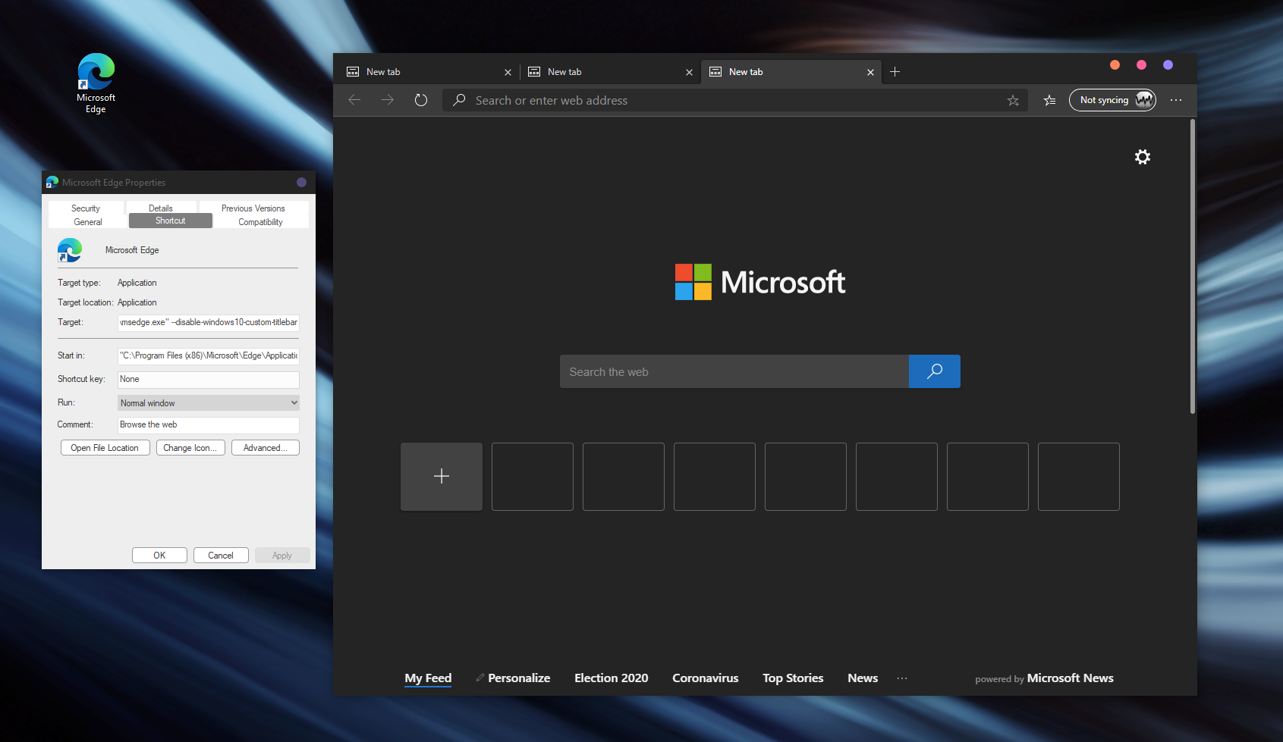This screenshot has width=1283, height=742.
Task: Open the Favorites list icon
Action: coord(1049,100)
